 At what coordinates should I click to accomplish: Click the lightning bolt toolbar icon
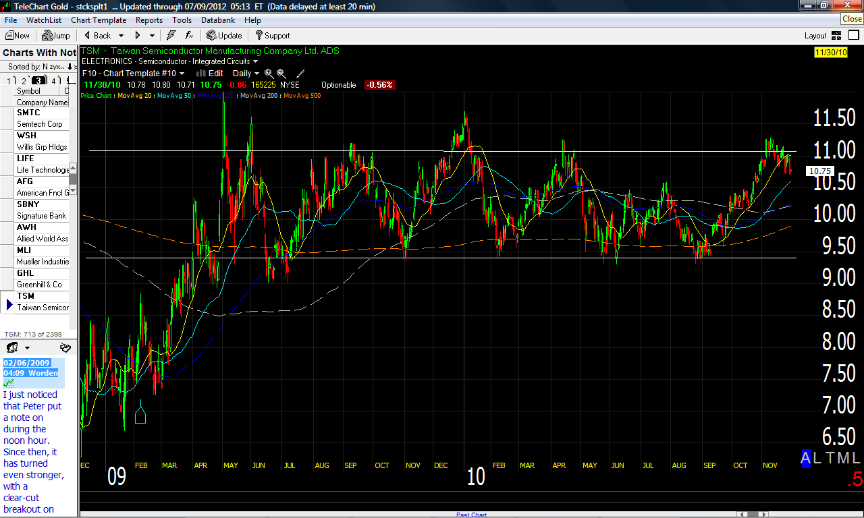point(171,36)
